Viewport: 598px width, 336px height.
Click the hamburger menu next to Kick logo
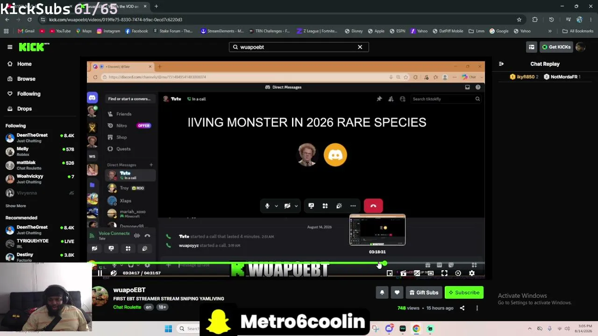tap(10, 47)
